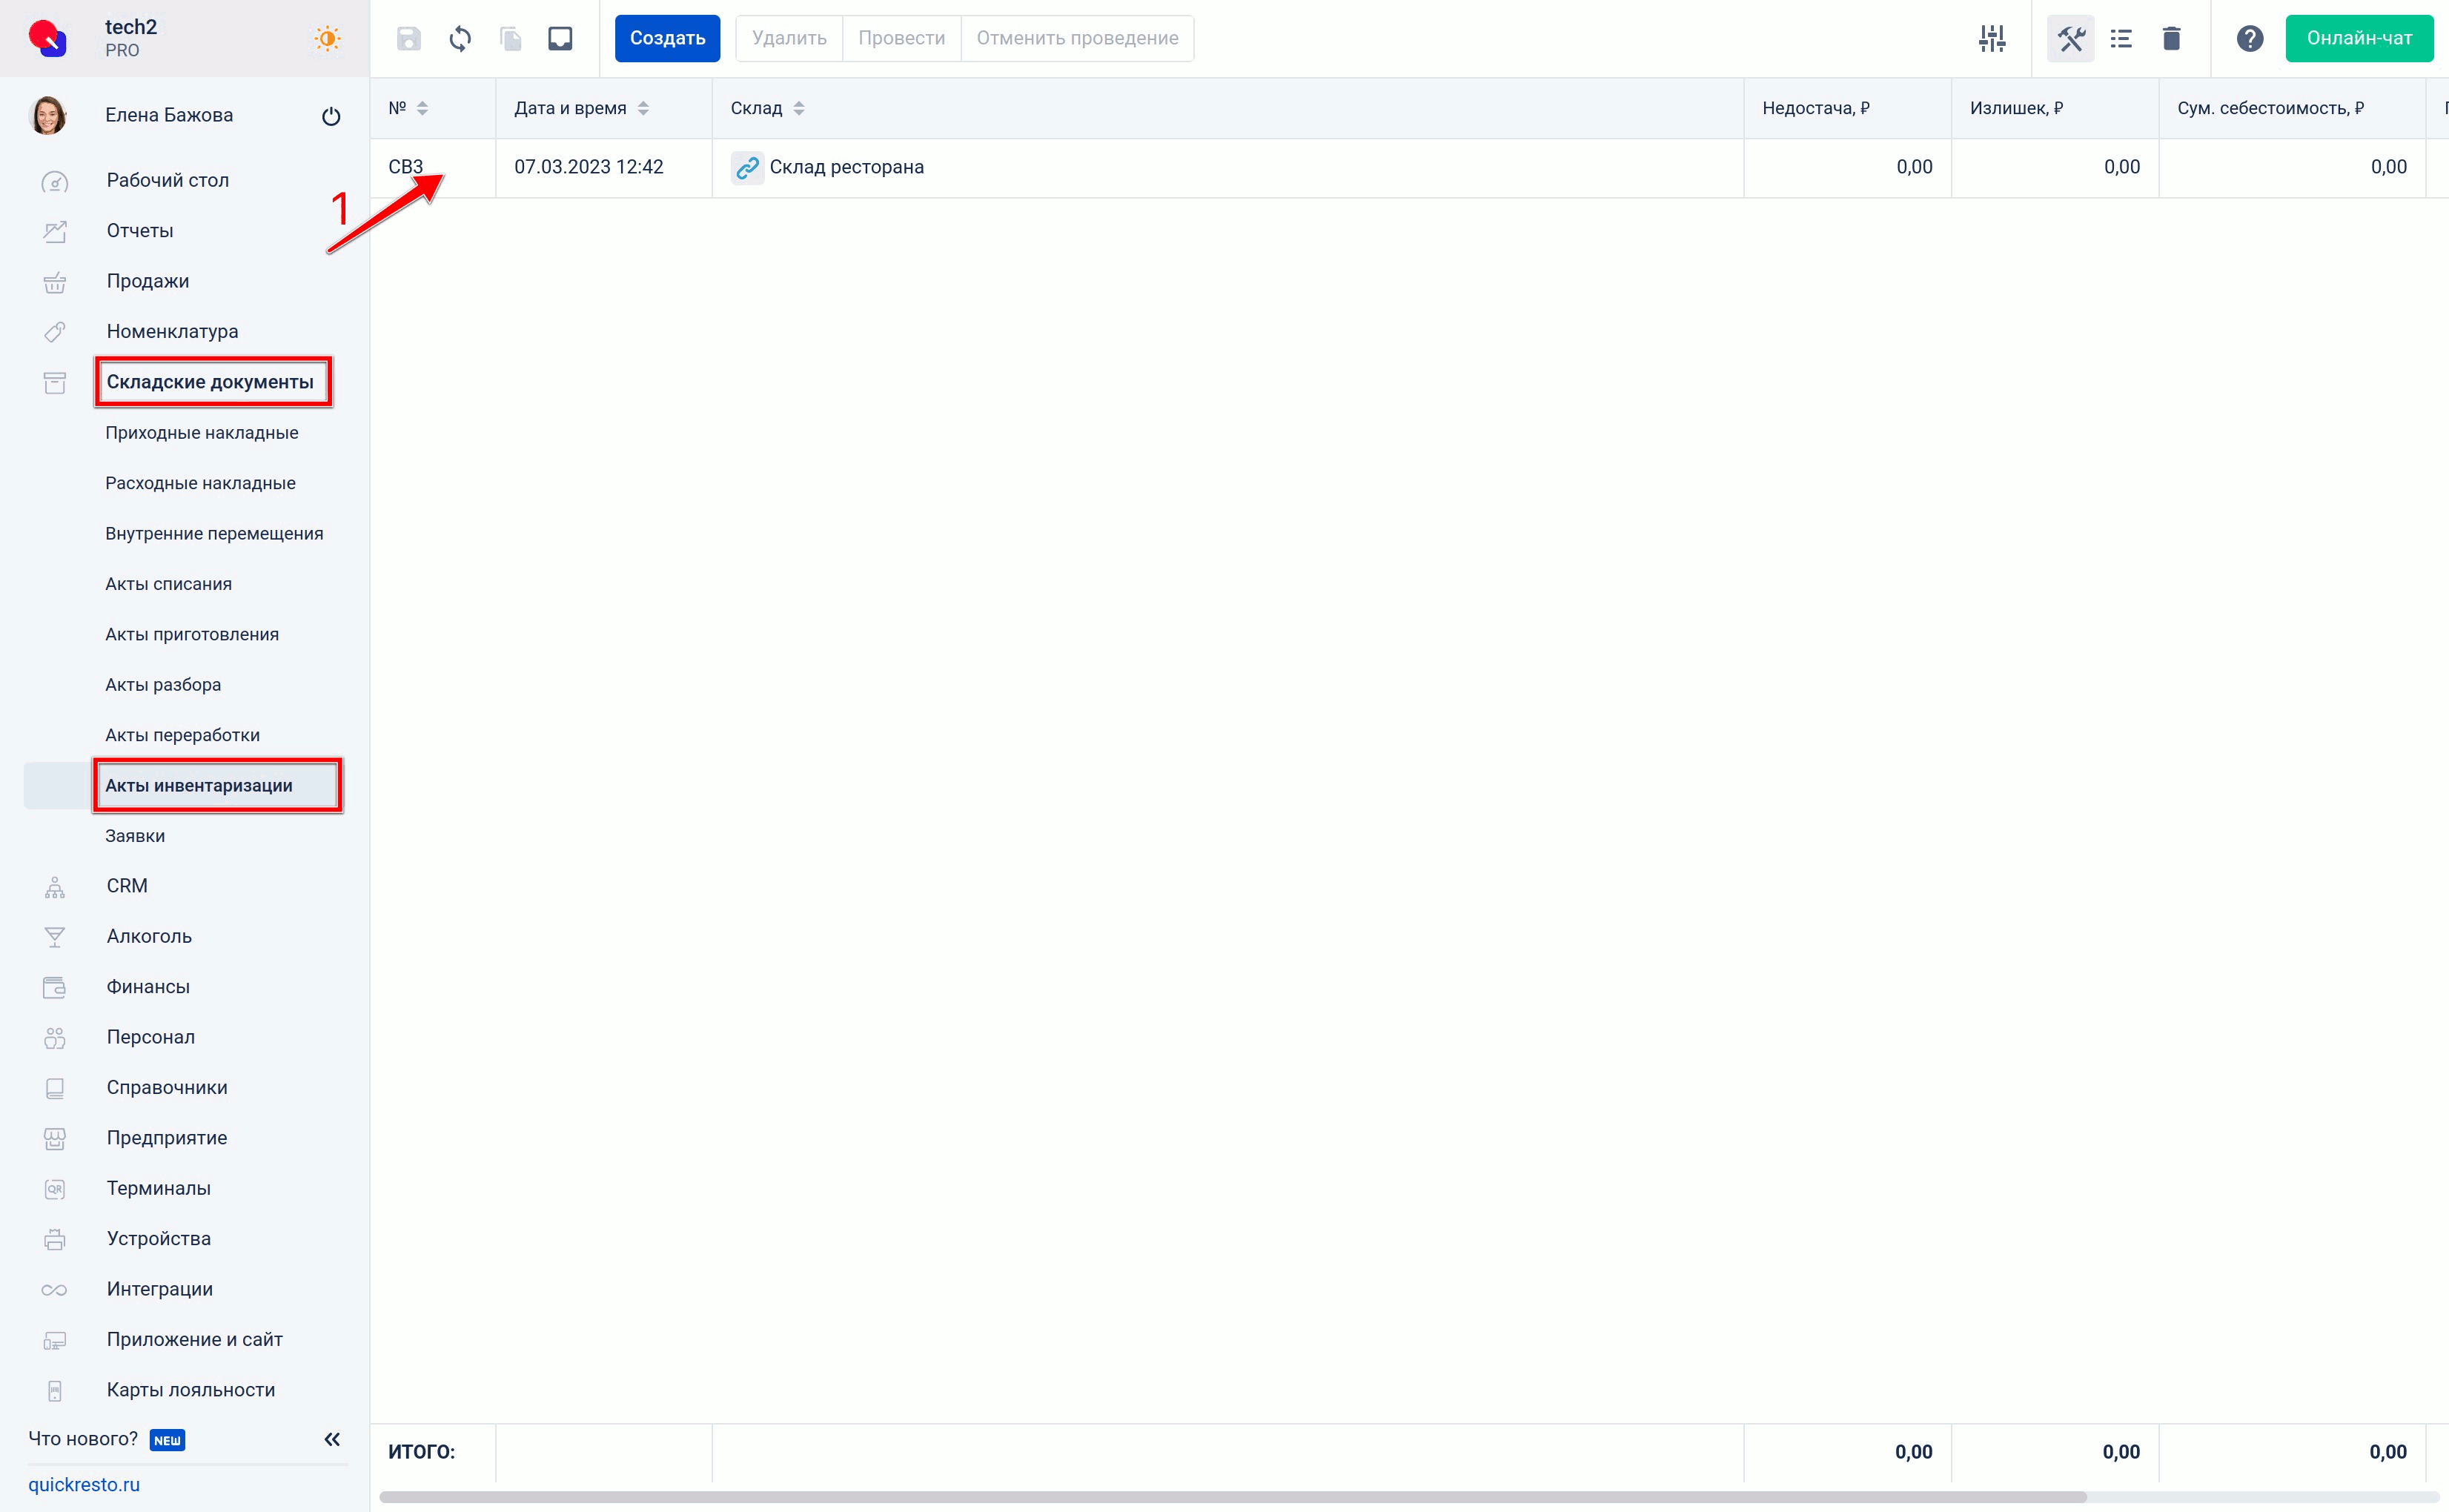Screen dimensions: 2449x1512
Task: Click the inbox tray icon in toolbar
Action: pyautogui.click(x=561, y=39)
